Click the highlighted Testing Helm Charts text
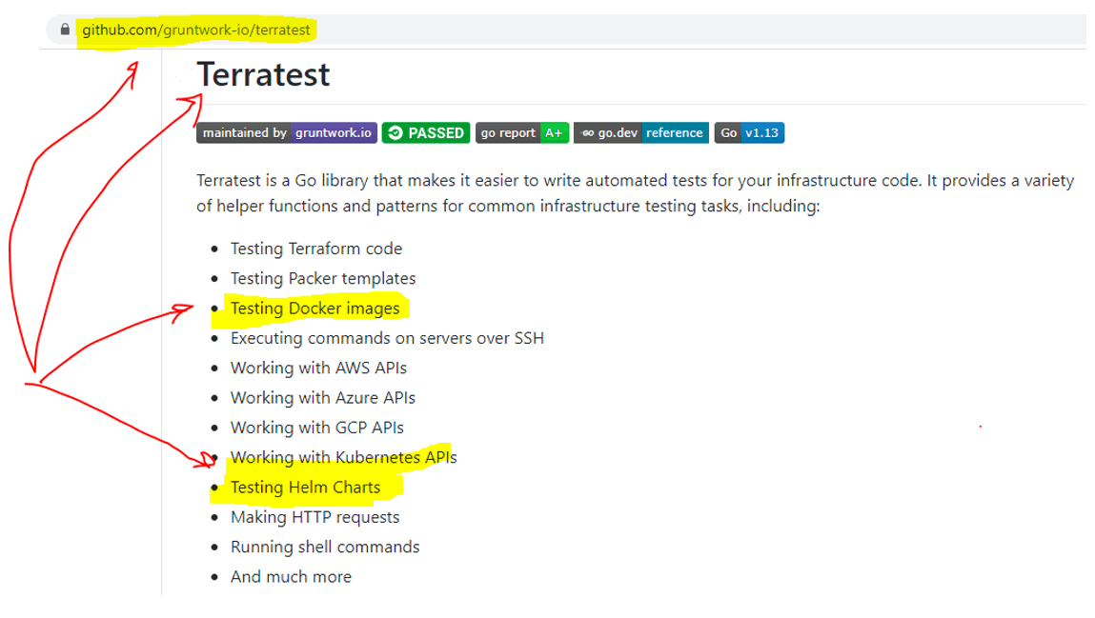This screenshot has height=618, width=1095. click(x=305, y=487)
